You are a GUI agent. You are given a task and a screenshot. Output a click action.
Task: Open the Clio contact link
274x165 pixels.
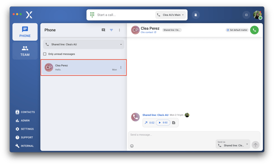pyautogui.click(x=148, y=32)
